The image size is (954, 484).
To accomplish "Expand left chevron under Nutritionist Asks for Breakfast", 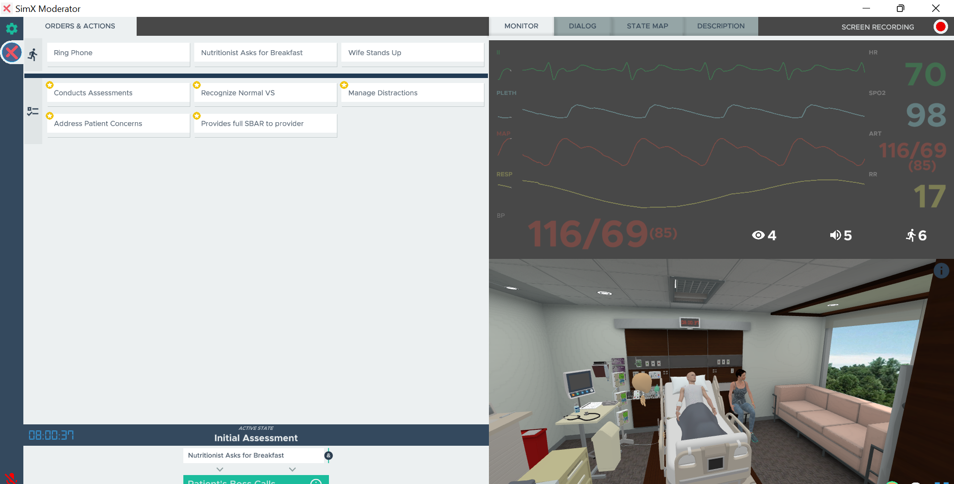I will click(220, 469).
